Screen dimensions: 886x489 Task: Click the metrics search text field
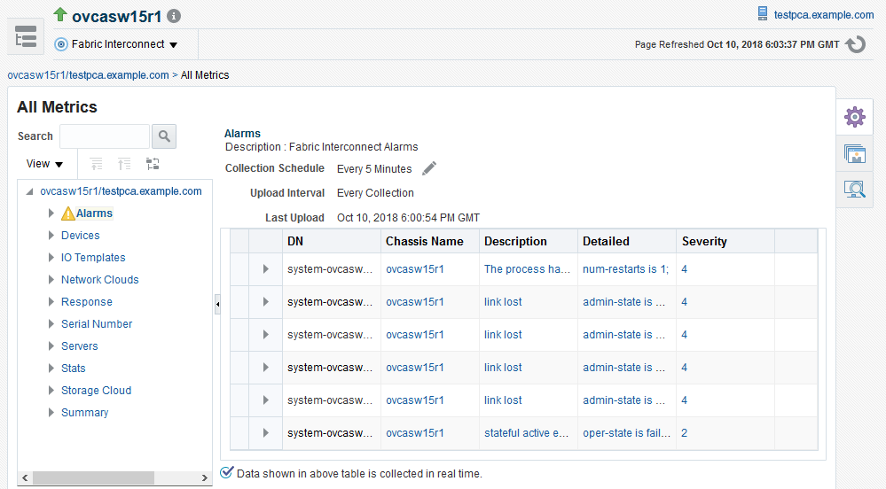[105, 136]
